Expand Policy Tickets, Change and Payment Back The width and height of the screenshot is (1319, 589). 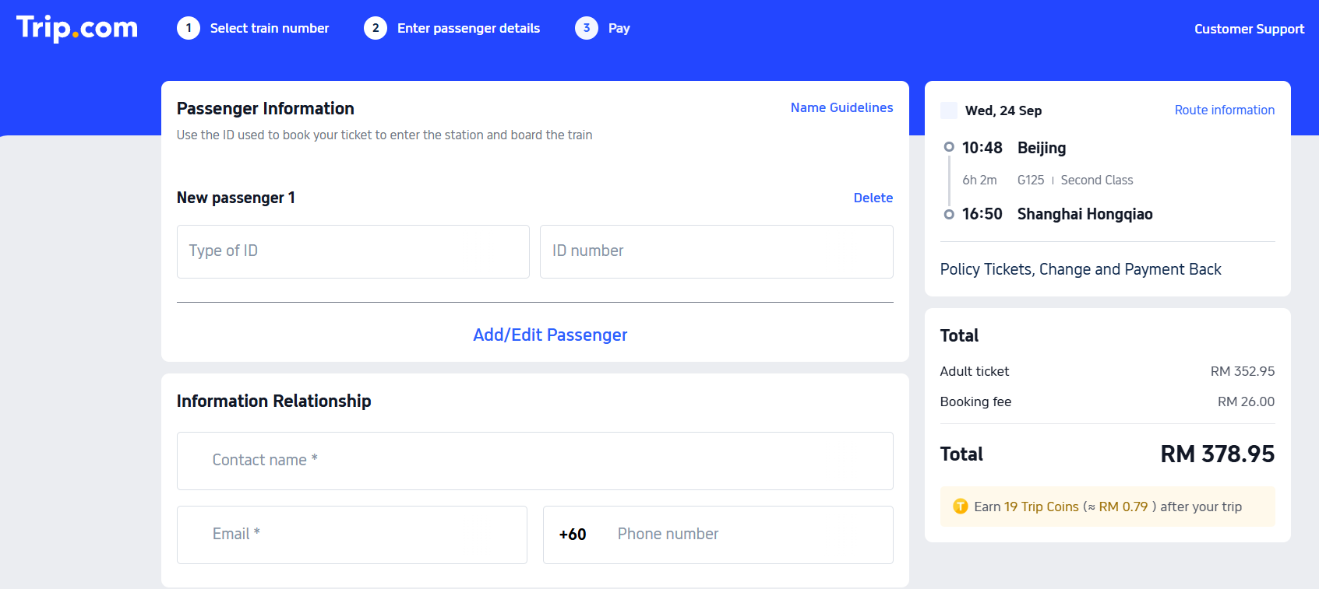coord(1081,269)
